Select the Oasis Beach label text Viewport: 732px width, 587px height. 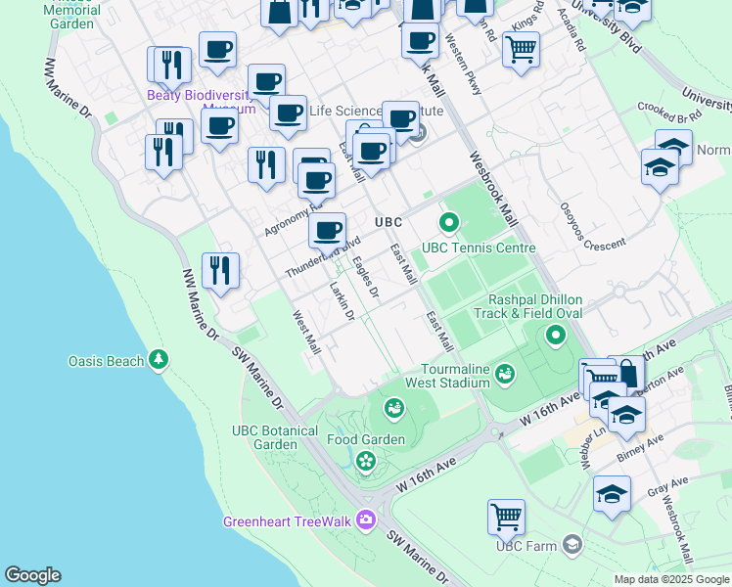click(x=106, y=361)
